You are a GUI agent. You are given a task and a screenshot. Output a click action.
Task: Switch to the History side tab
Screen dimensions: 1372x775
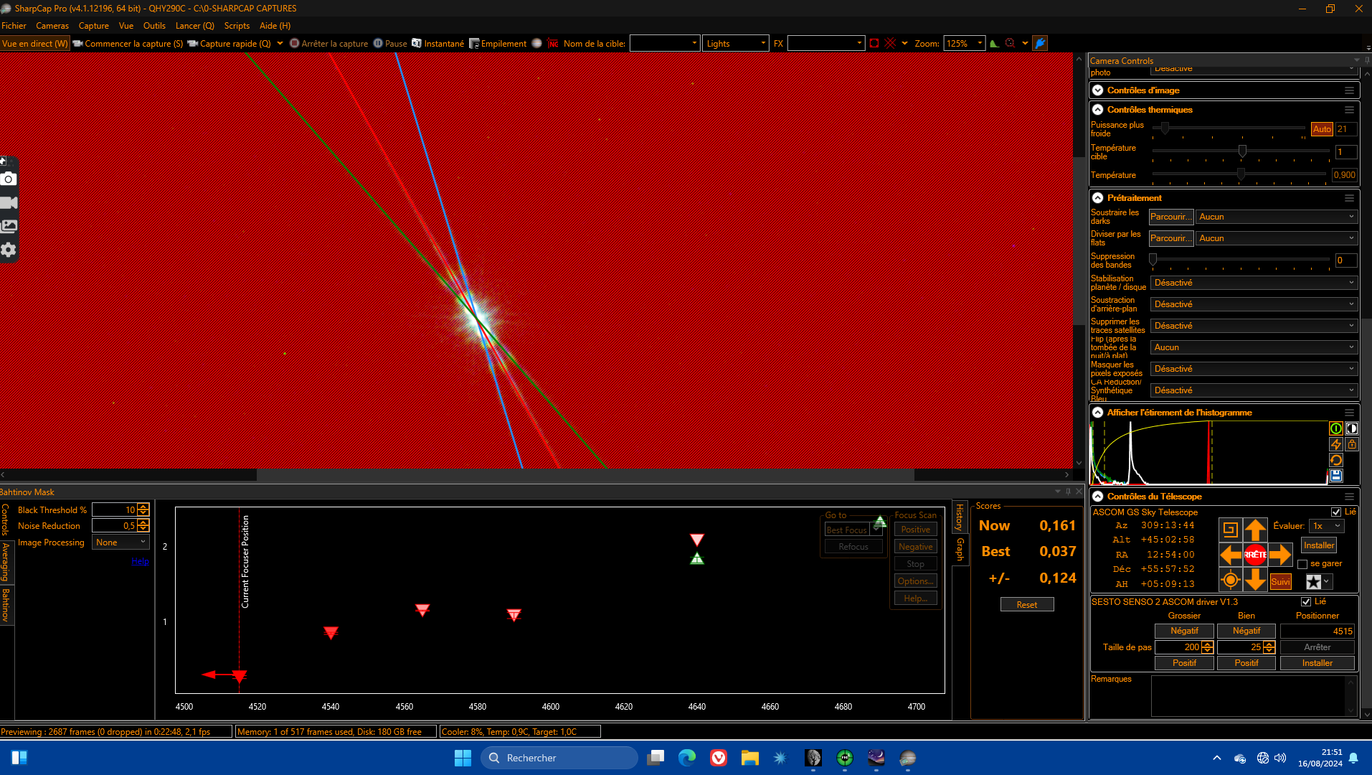pos(960,517)
